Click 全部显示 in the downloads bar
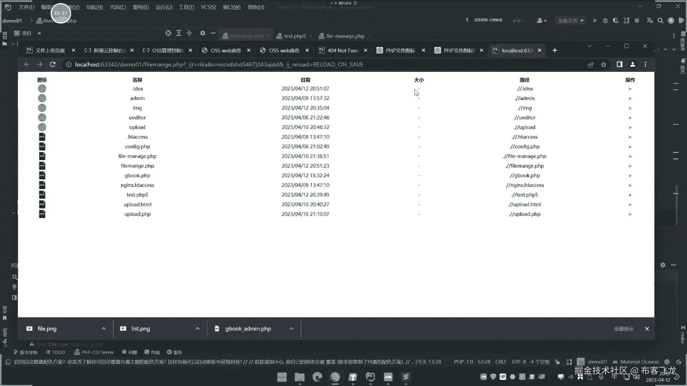Image resolution: width=687 pixels, height=386 pixels. (x=623, y=329)
